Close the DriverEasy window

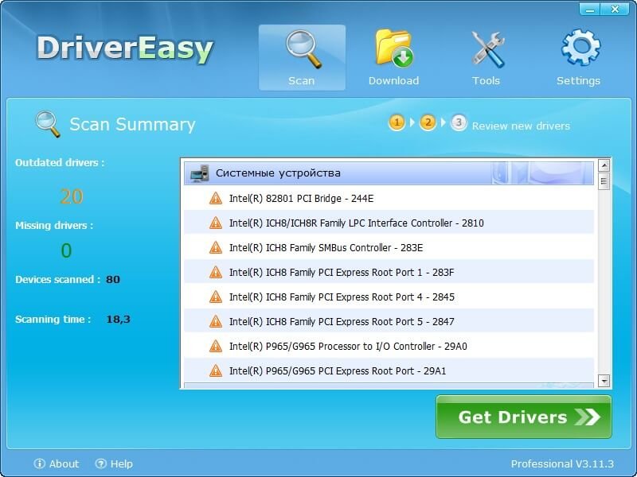(615, 10)
